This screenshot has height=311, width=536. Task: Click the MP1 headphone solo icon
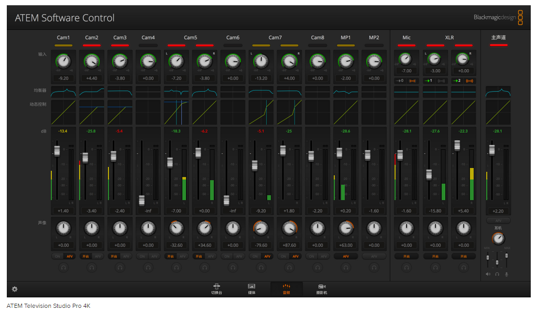(346, 268)
